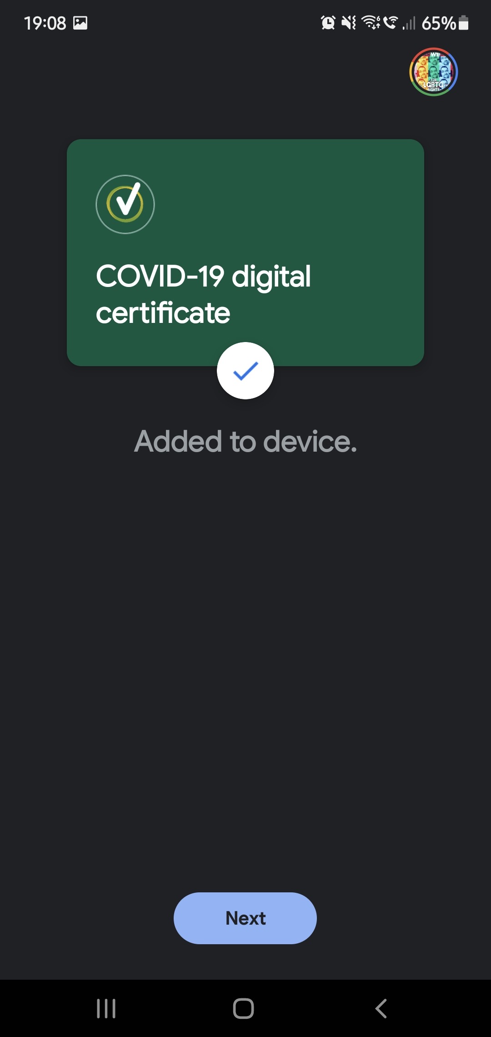Screen dimensions: 491x1037
Task: Open the Google account profile avatar
Action: pyautogui.click(x=433, y=72)
